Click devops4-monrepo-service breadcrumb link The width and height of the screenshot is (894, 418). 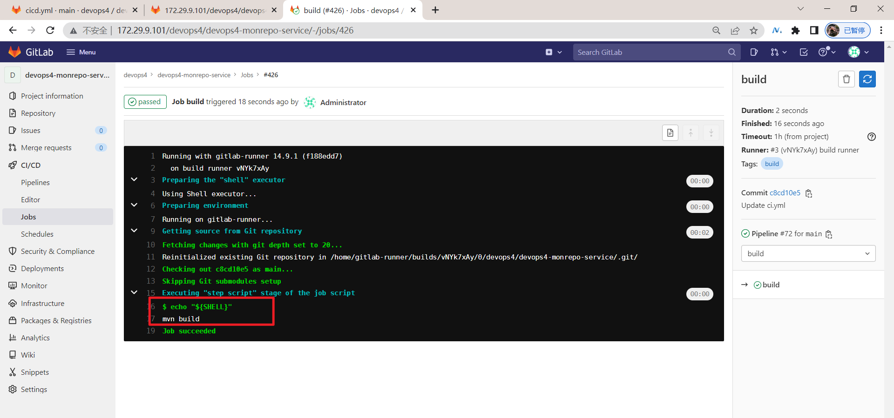point(194,75)
